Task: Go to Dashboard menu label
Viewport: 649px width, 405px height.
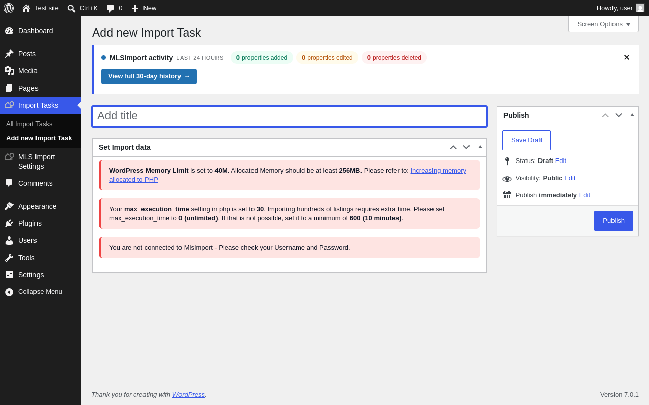Action: 35,31
